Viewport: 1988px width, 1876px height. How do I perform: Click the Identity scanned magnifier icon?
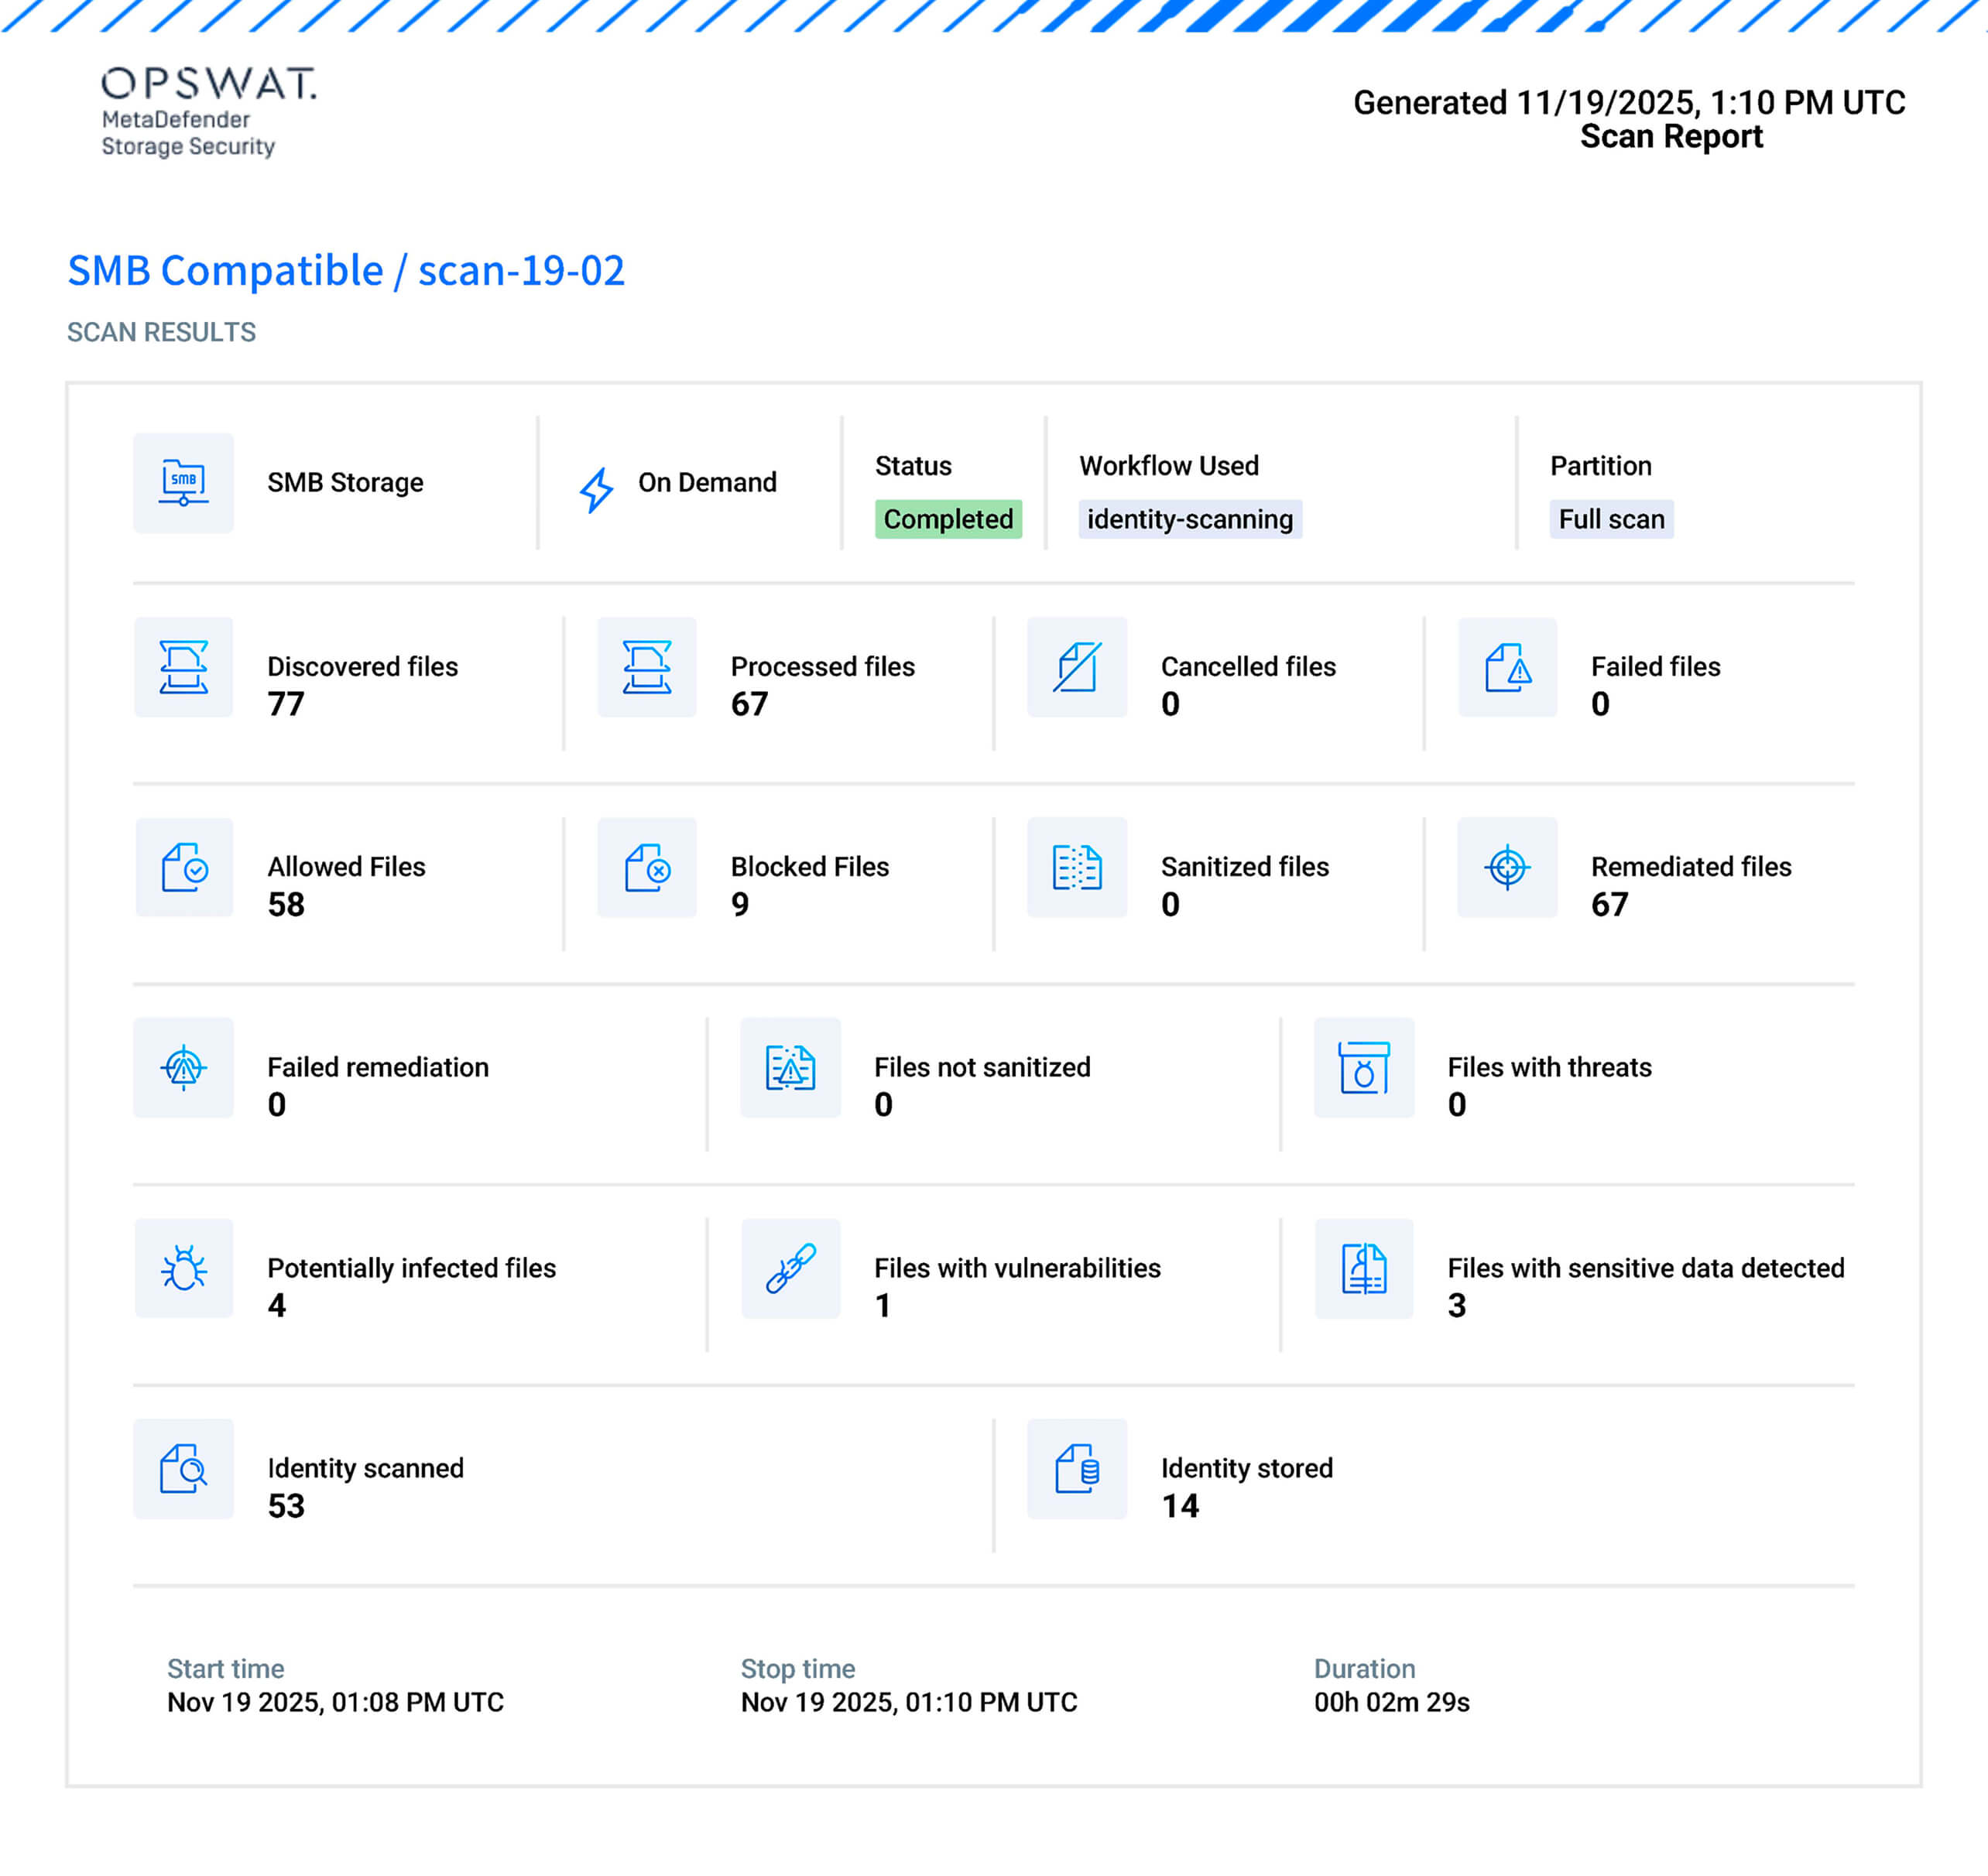183,1468
